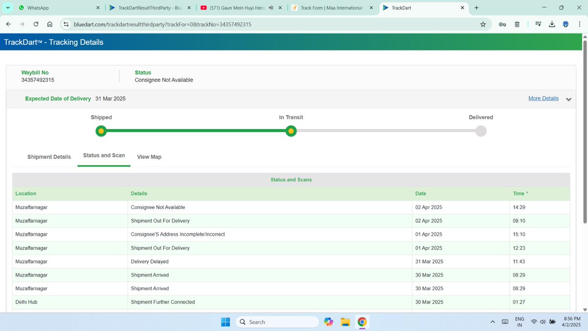This screenshot has height=331, width=588.
Task: Click the taskbar Search box
Action: pyautogui.click(x=277, y=322)
